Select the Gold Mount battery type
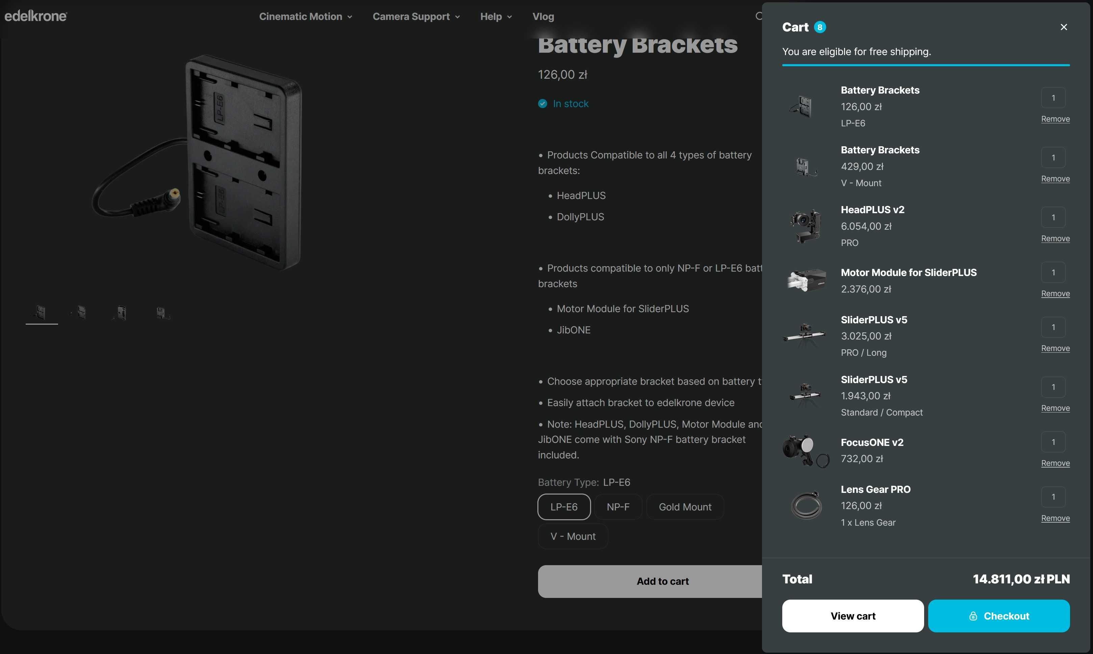This screenshot has width=1093, height=654. (x=685, y=507)
